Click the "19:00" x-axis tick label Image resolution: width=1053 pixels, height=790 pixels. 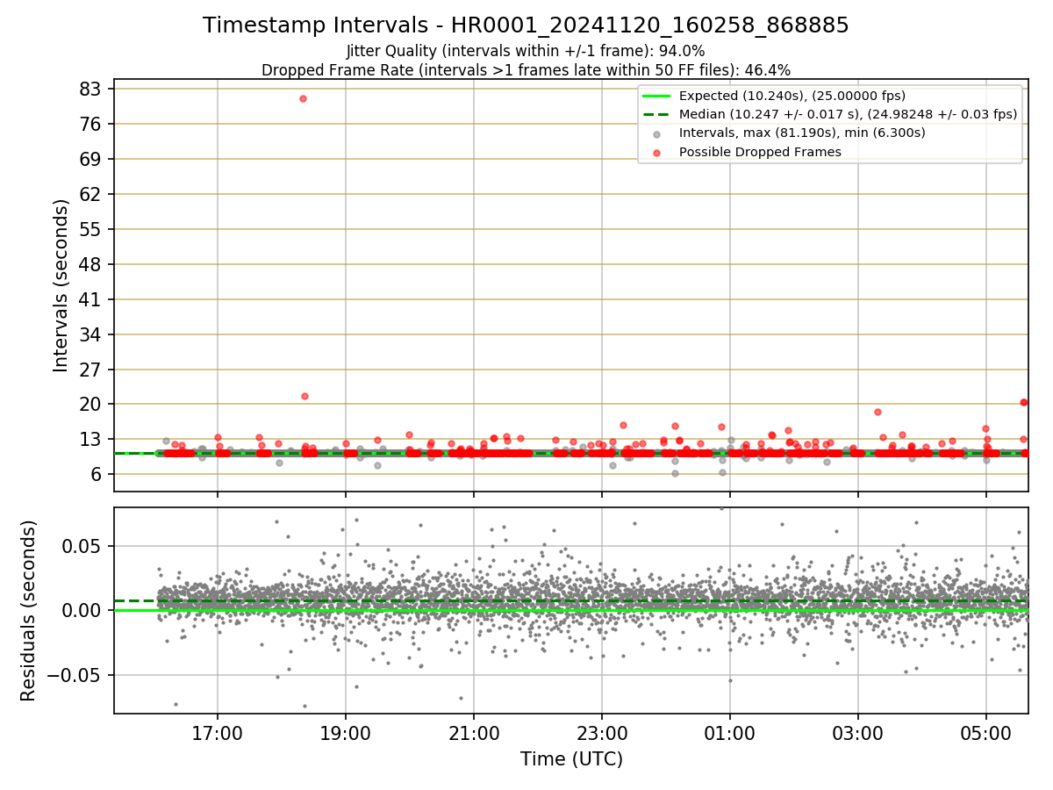click(346, 732)
